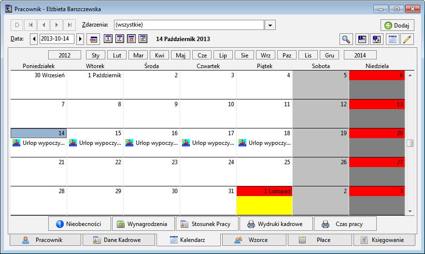Image resolution: width=425 pixels, height=254 pixels.
Task: Select calendar day 30 Wrzesień
Action: click(39, 85)
